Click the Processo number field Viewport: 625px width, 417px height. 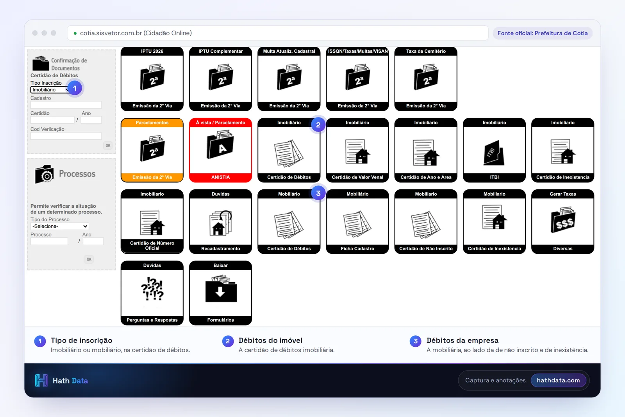pyautogui.click(x=49, y=241)
